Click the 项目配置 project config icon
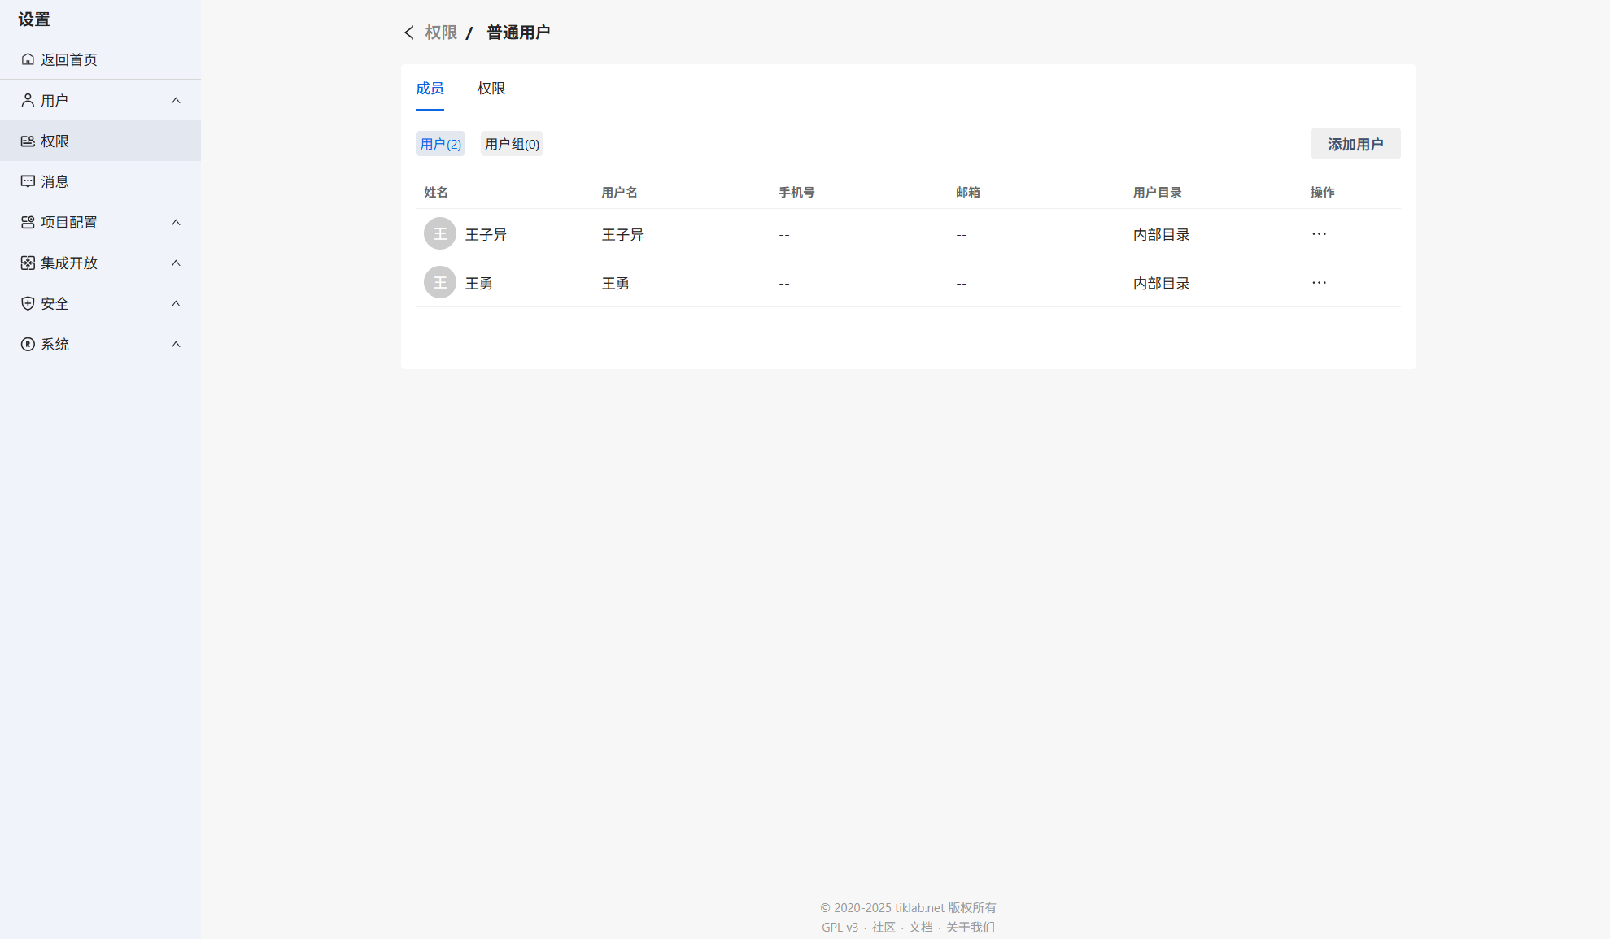The width and height of the screenshot is (1610, 939). tap(28, 222)
